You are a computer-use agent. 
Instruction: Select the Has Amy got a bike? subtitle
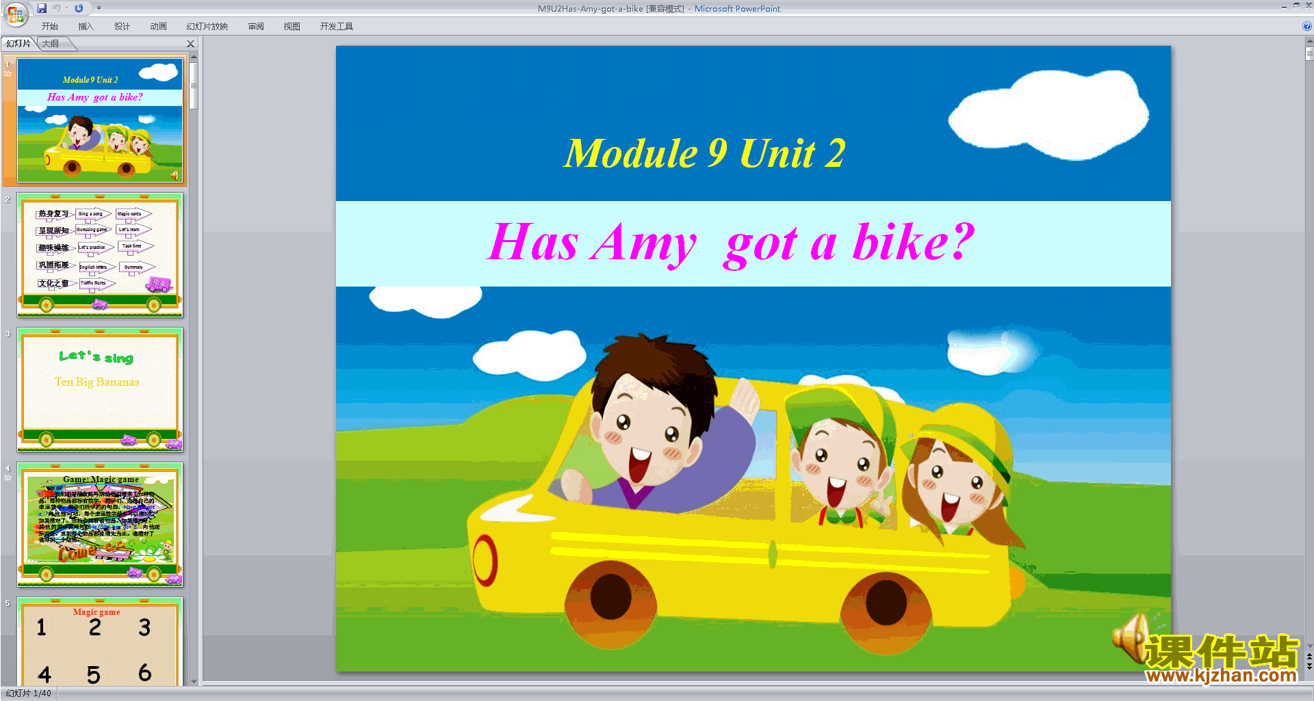(730, 243)
